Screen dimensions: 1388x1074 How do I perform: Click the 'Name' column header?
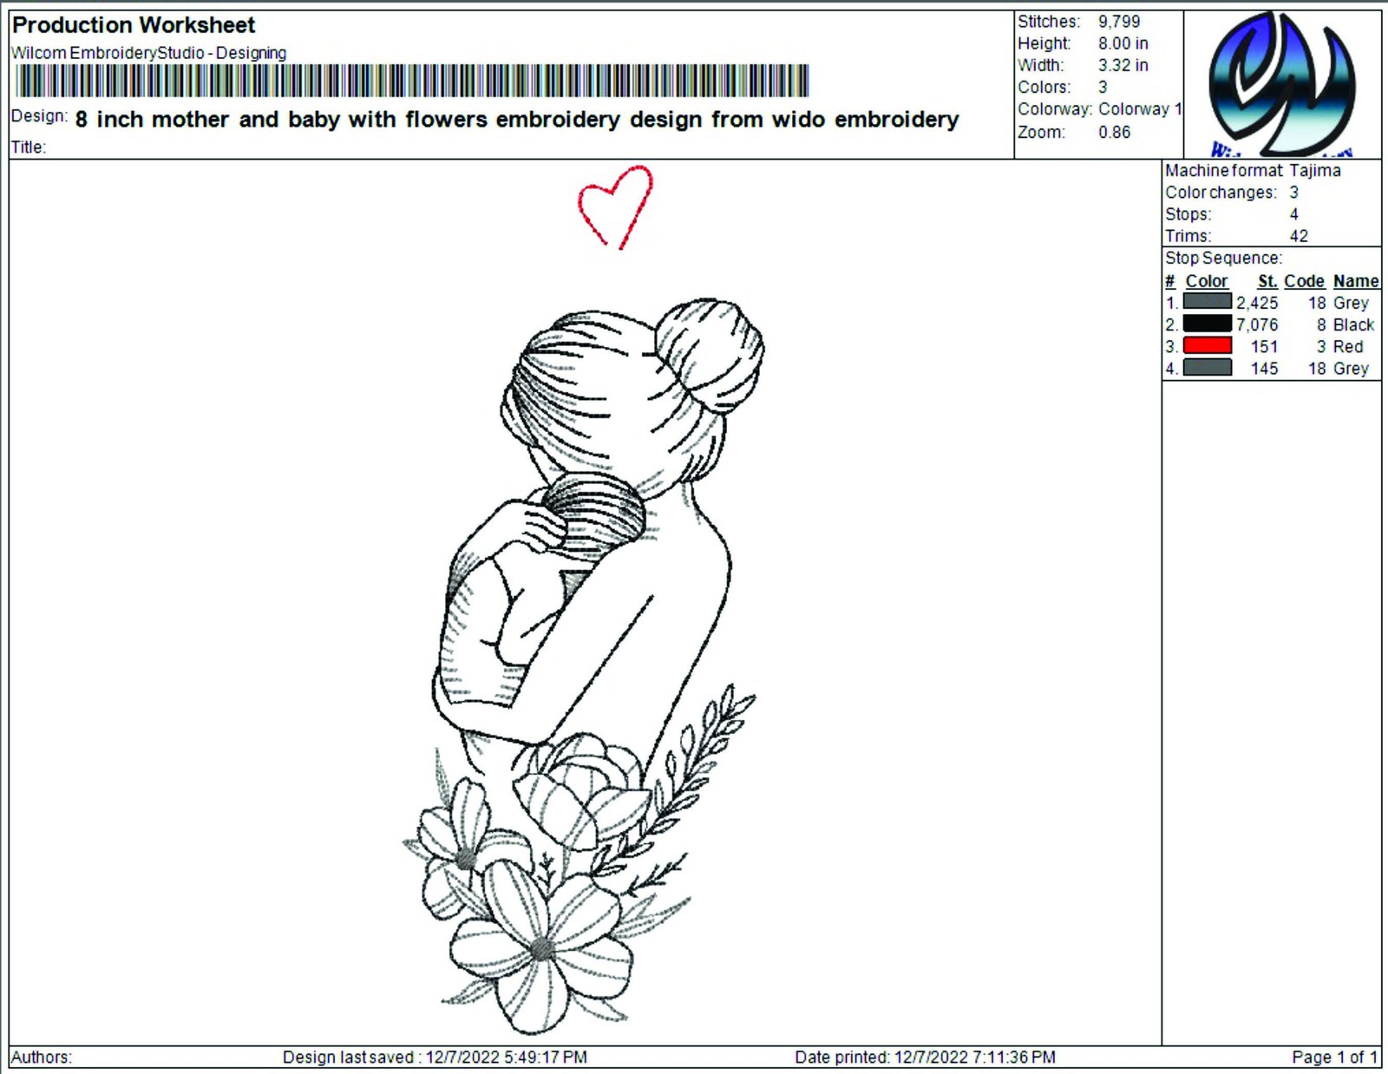(1356, 281)
